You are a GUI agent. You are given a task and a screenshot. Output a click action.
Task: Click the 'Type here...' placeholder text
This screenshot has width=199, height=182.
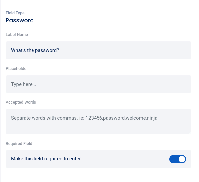point(24,84)
